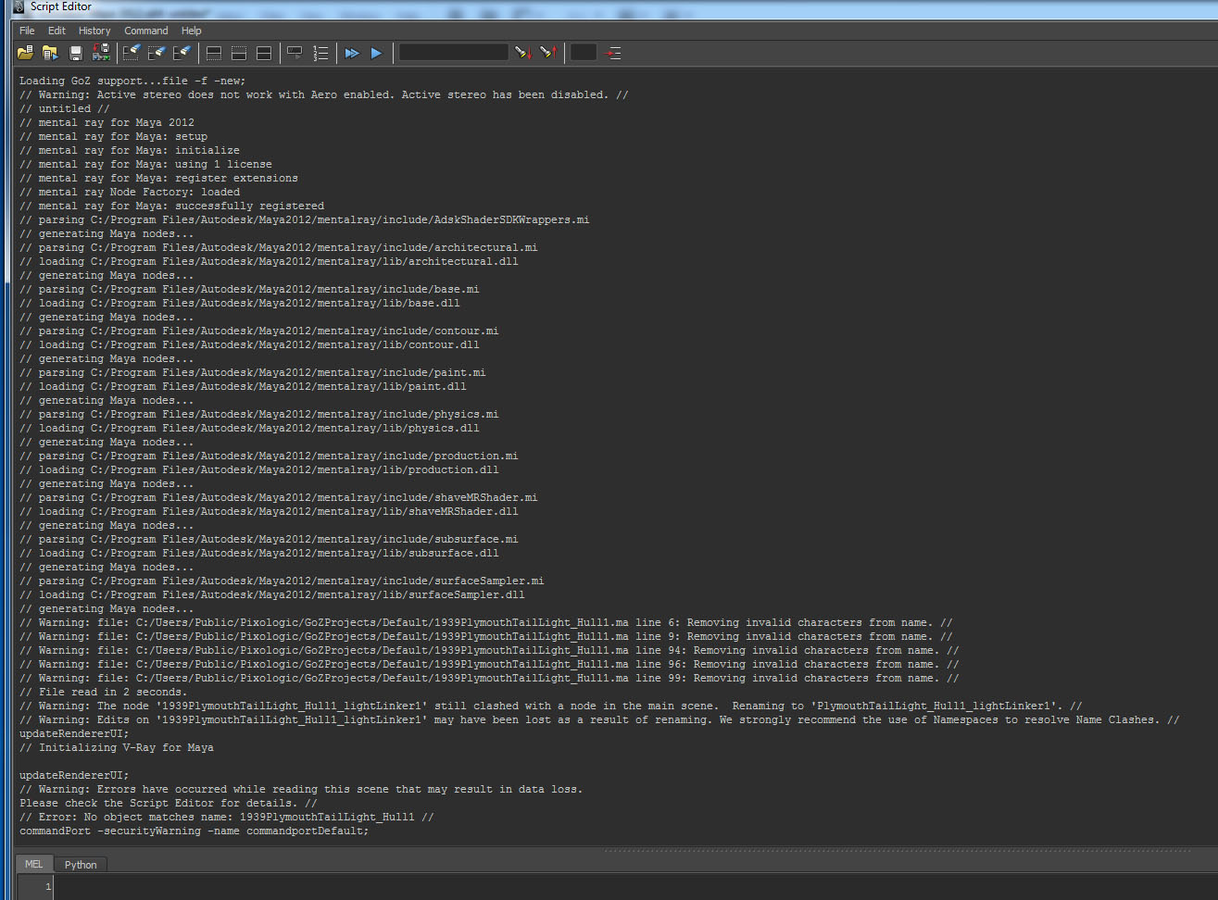Viewport: 1218px width, 900px height.
Task: Click the Execute All double-arrow icon
Action: (x=352, y=53)
